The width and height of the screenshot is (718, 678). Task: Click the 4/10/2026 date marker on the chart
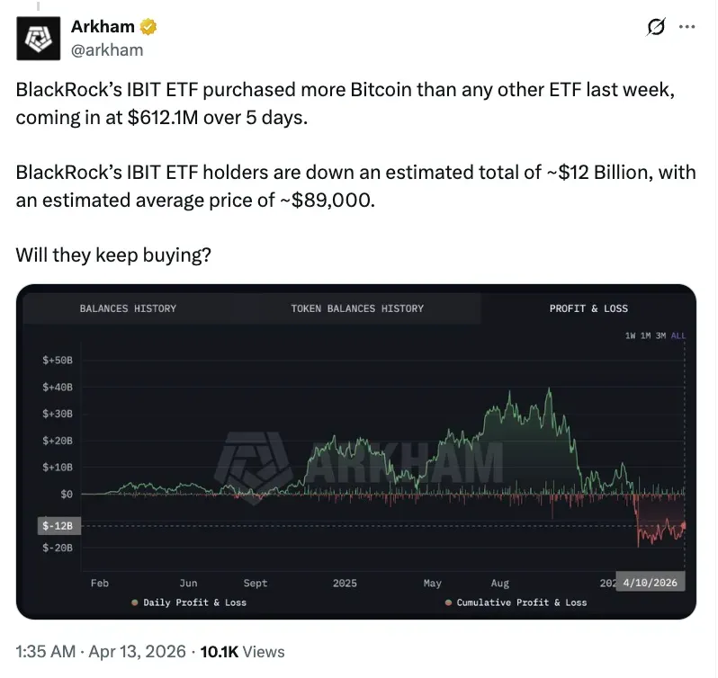651,583
